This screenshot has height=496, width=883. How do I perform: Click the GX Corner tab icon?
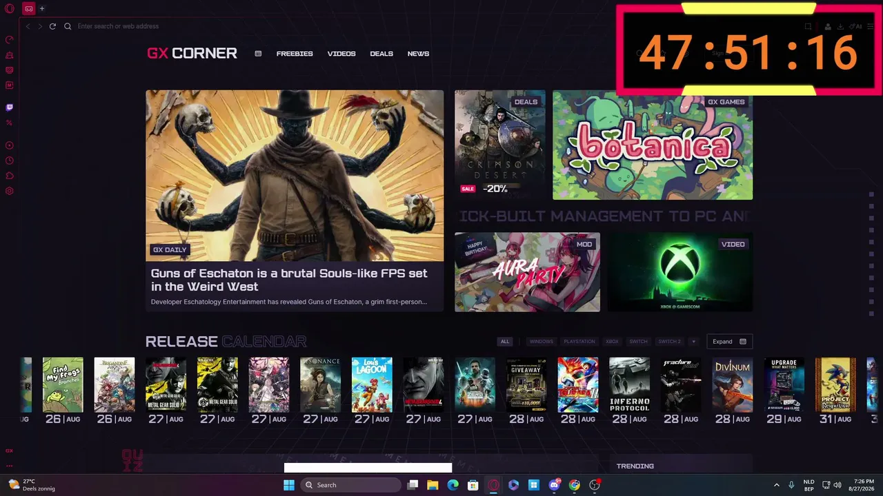click(x=29, y=8)
